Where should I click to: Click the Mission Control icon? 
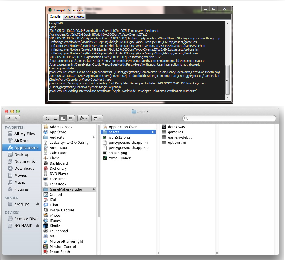tap(46, 246)
